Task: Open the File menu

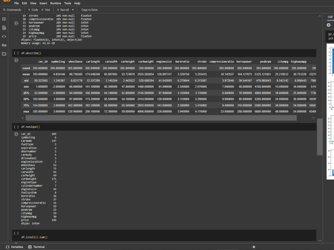Action: pyautogui.click(x=16, y=3)
